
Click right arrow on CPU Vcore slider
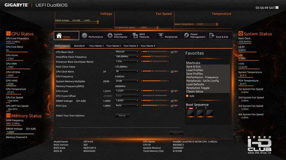[168, 91]
